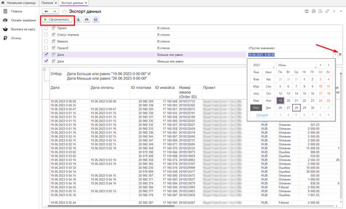
Task: Click header preview icon with magnifier
Action: (x=320, y=11)
